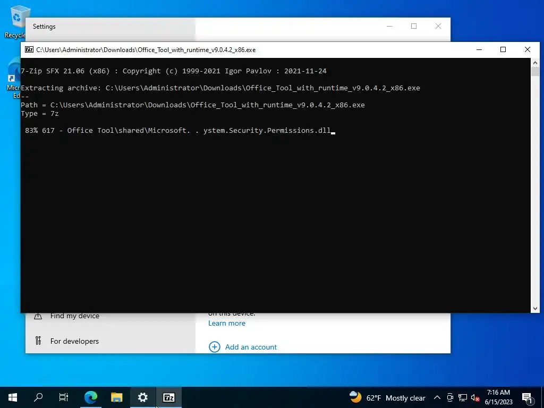The width and height of the screenshot is (544, 408).
Task: Click console scrollbar up arrow
Action: point(535,63)
